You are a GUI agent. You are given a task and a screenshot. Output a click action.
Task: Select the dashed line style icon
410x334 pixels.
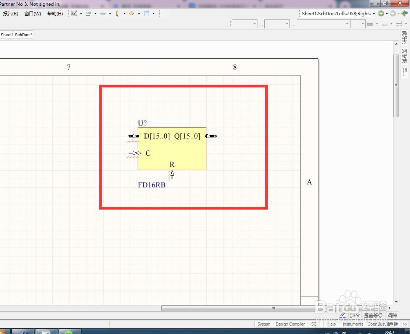click(384, 24)
